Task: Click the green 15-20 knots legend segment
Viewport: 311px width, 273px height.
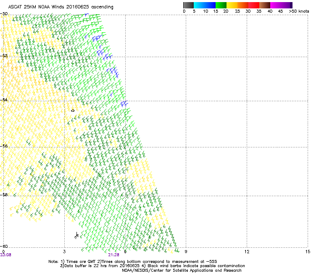Action: pyautogui.click(x=221, y=5)
